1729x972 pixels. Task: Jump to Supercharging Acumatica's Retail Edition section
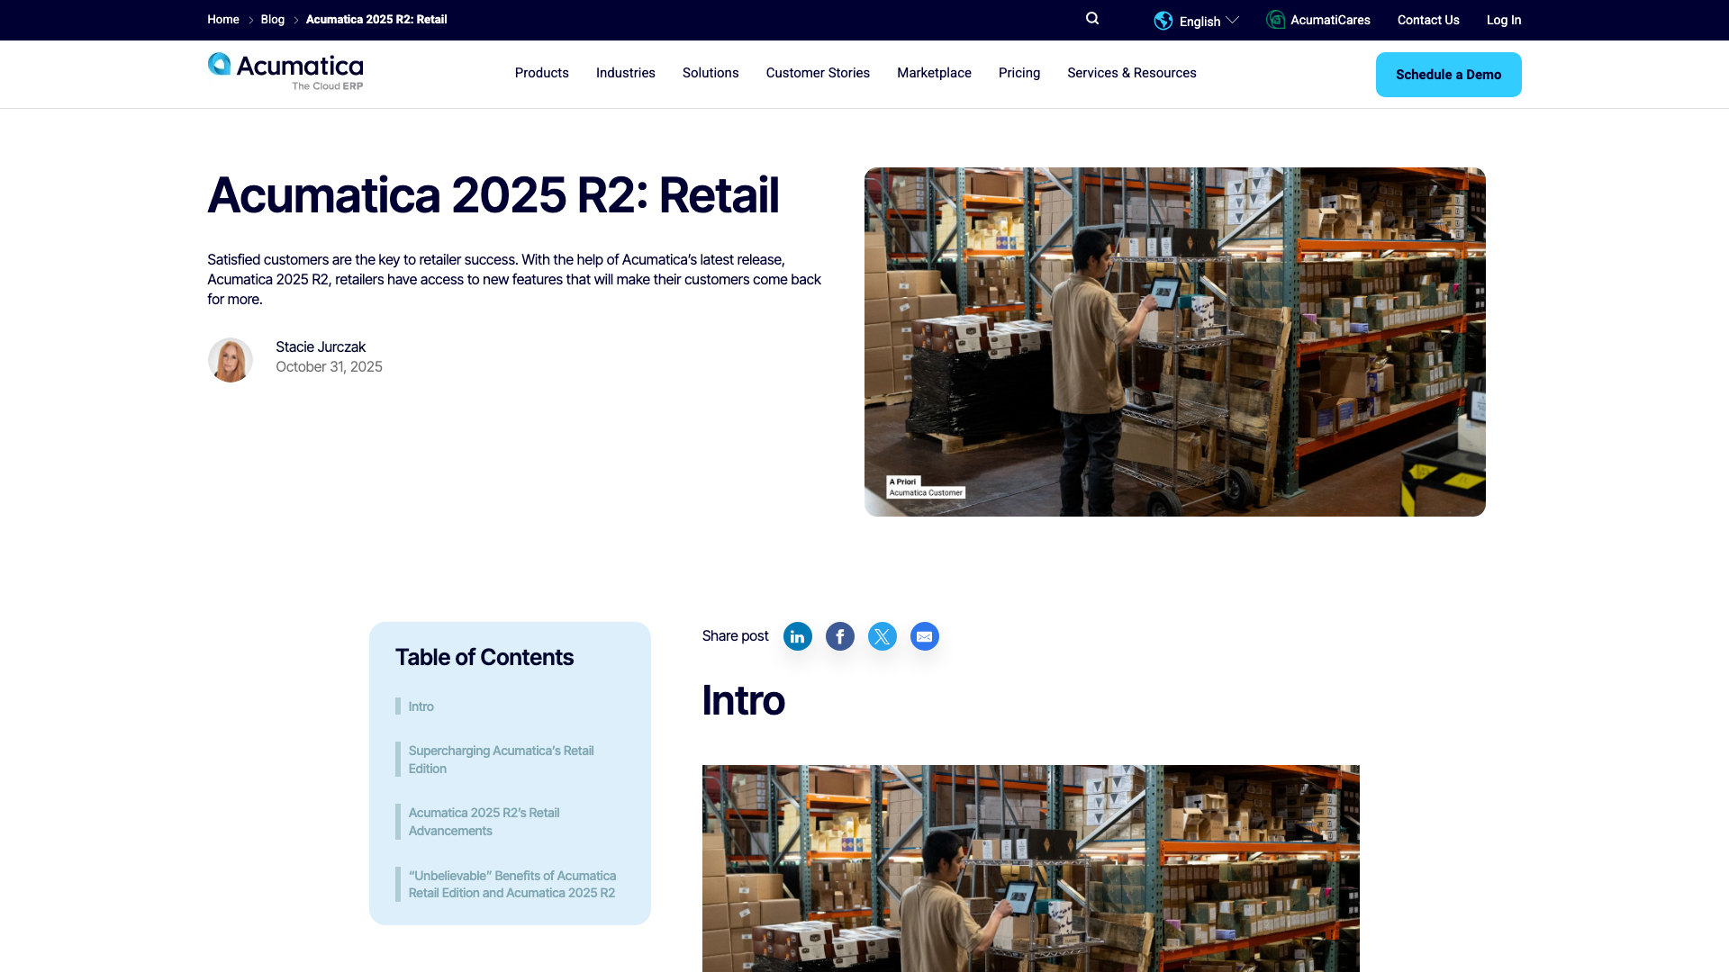coord(501,760)
